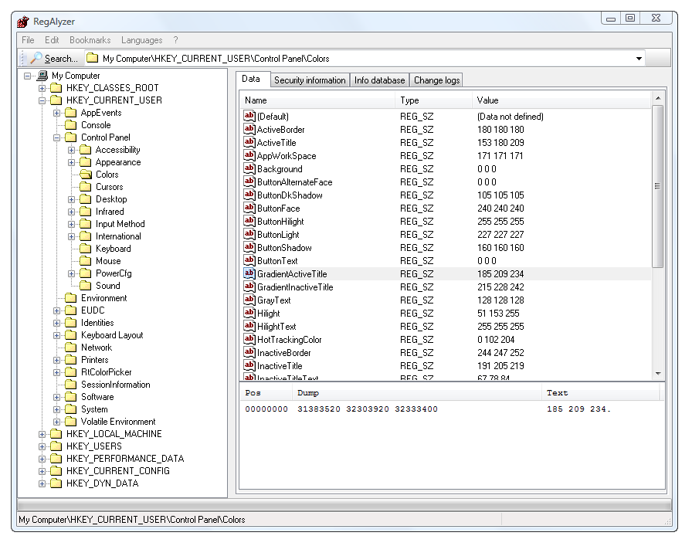Click the folder icon of HKEY_DYN_DATA

pyautogui.click(x=56, y=483)
